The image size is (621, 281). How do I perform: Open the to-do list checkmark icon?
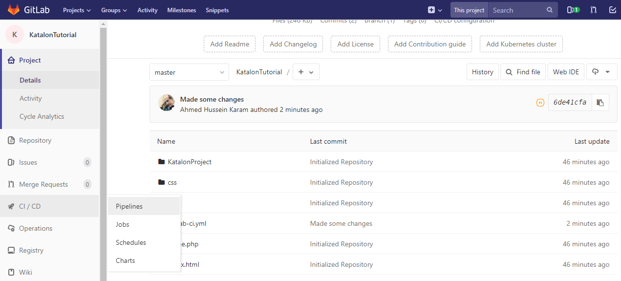click(x=613, y=10)
